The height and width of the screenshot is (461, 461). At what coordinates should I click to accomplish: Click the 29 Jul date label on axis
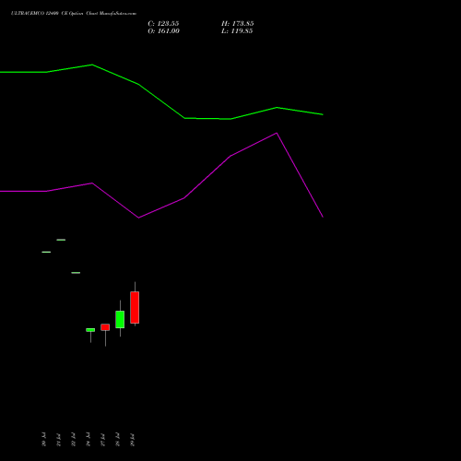133,440
